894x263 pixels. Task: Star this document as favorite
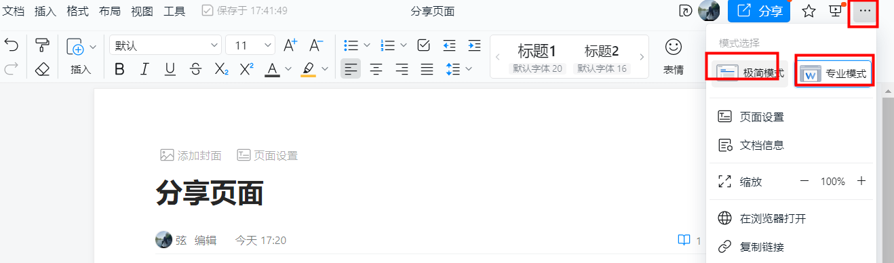pos(809,11)
